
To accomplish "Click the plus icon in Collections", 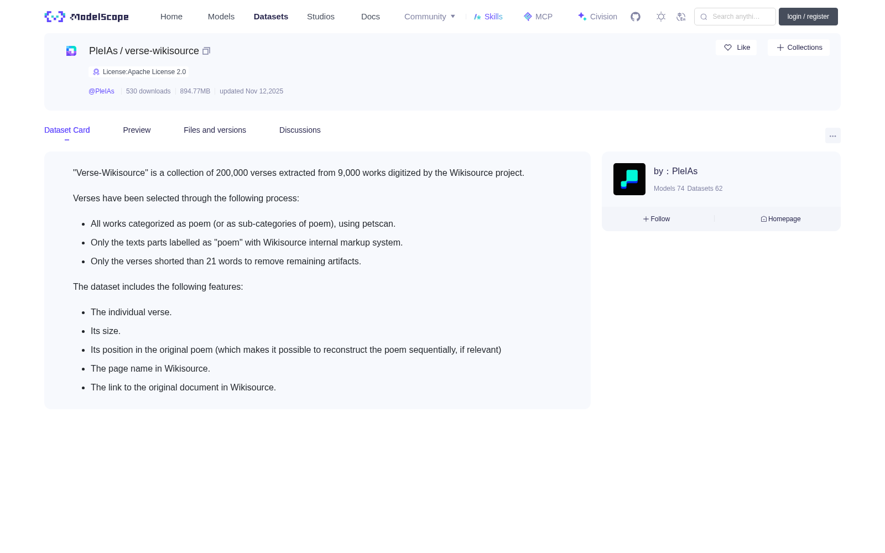I will [x=780, y=48].
